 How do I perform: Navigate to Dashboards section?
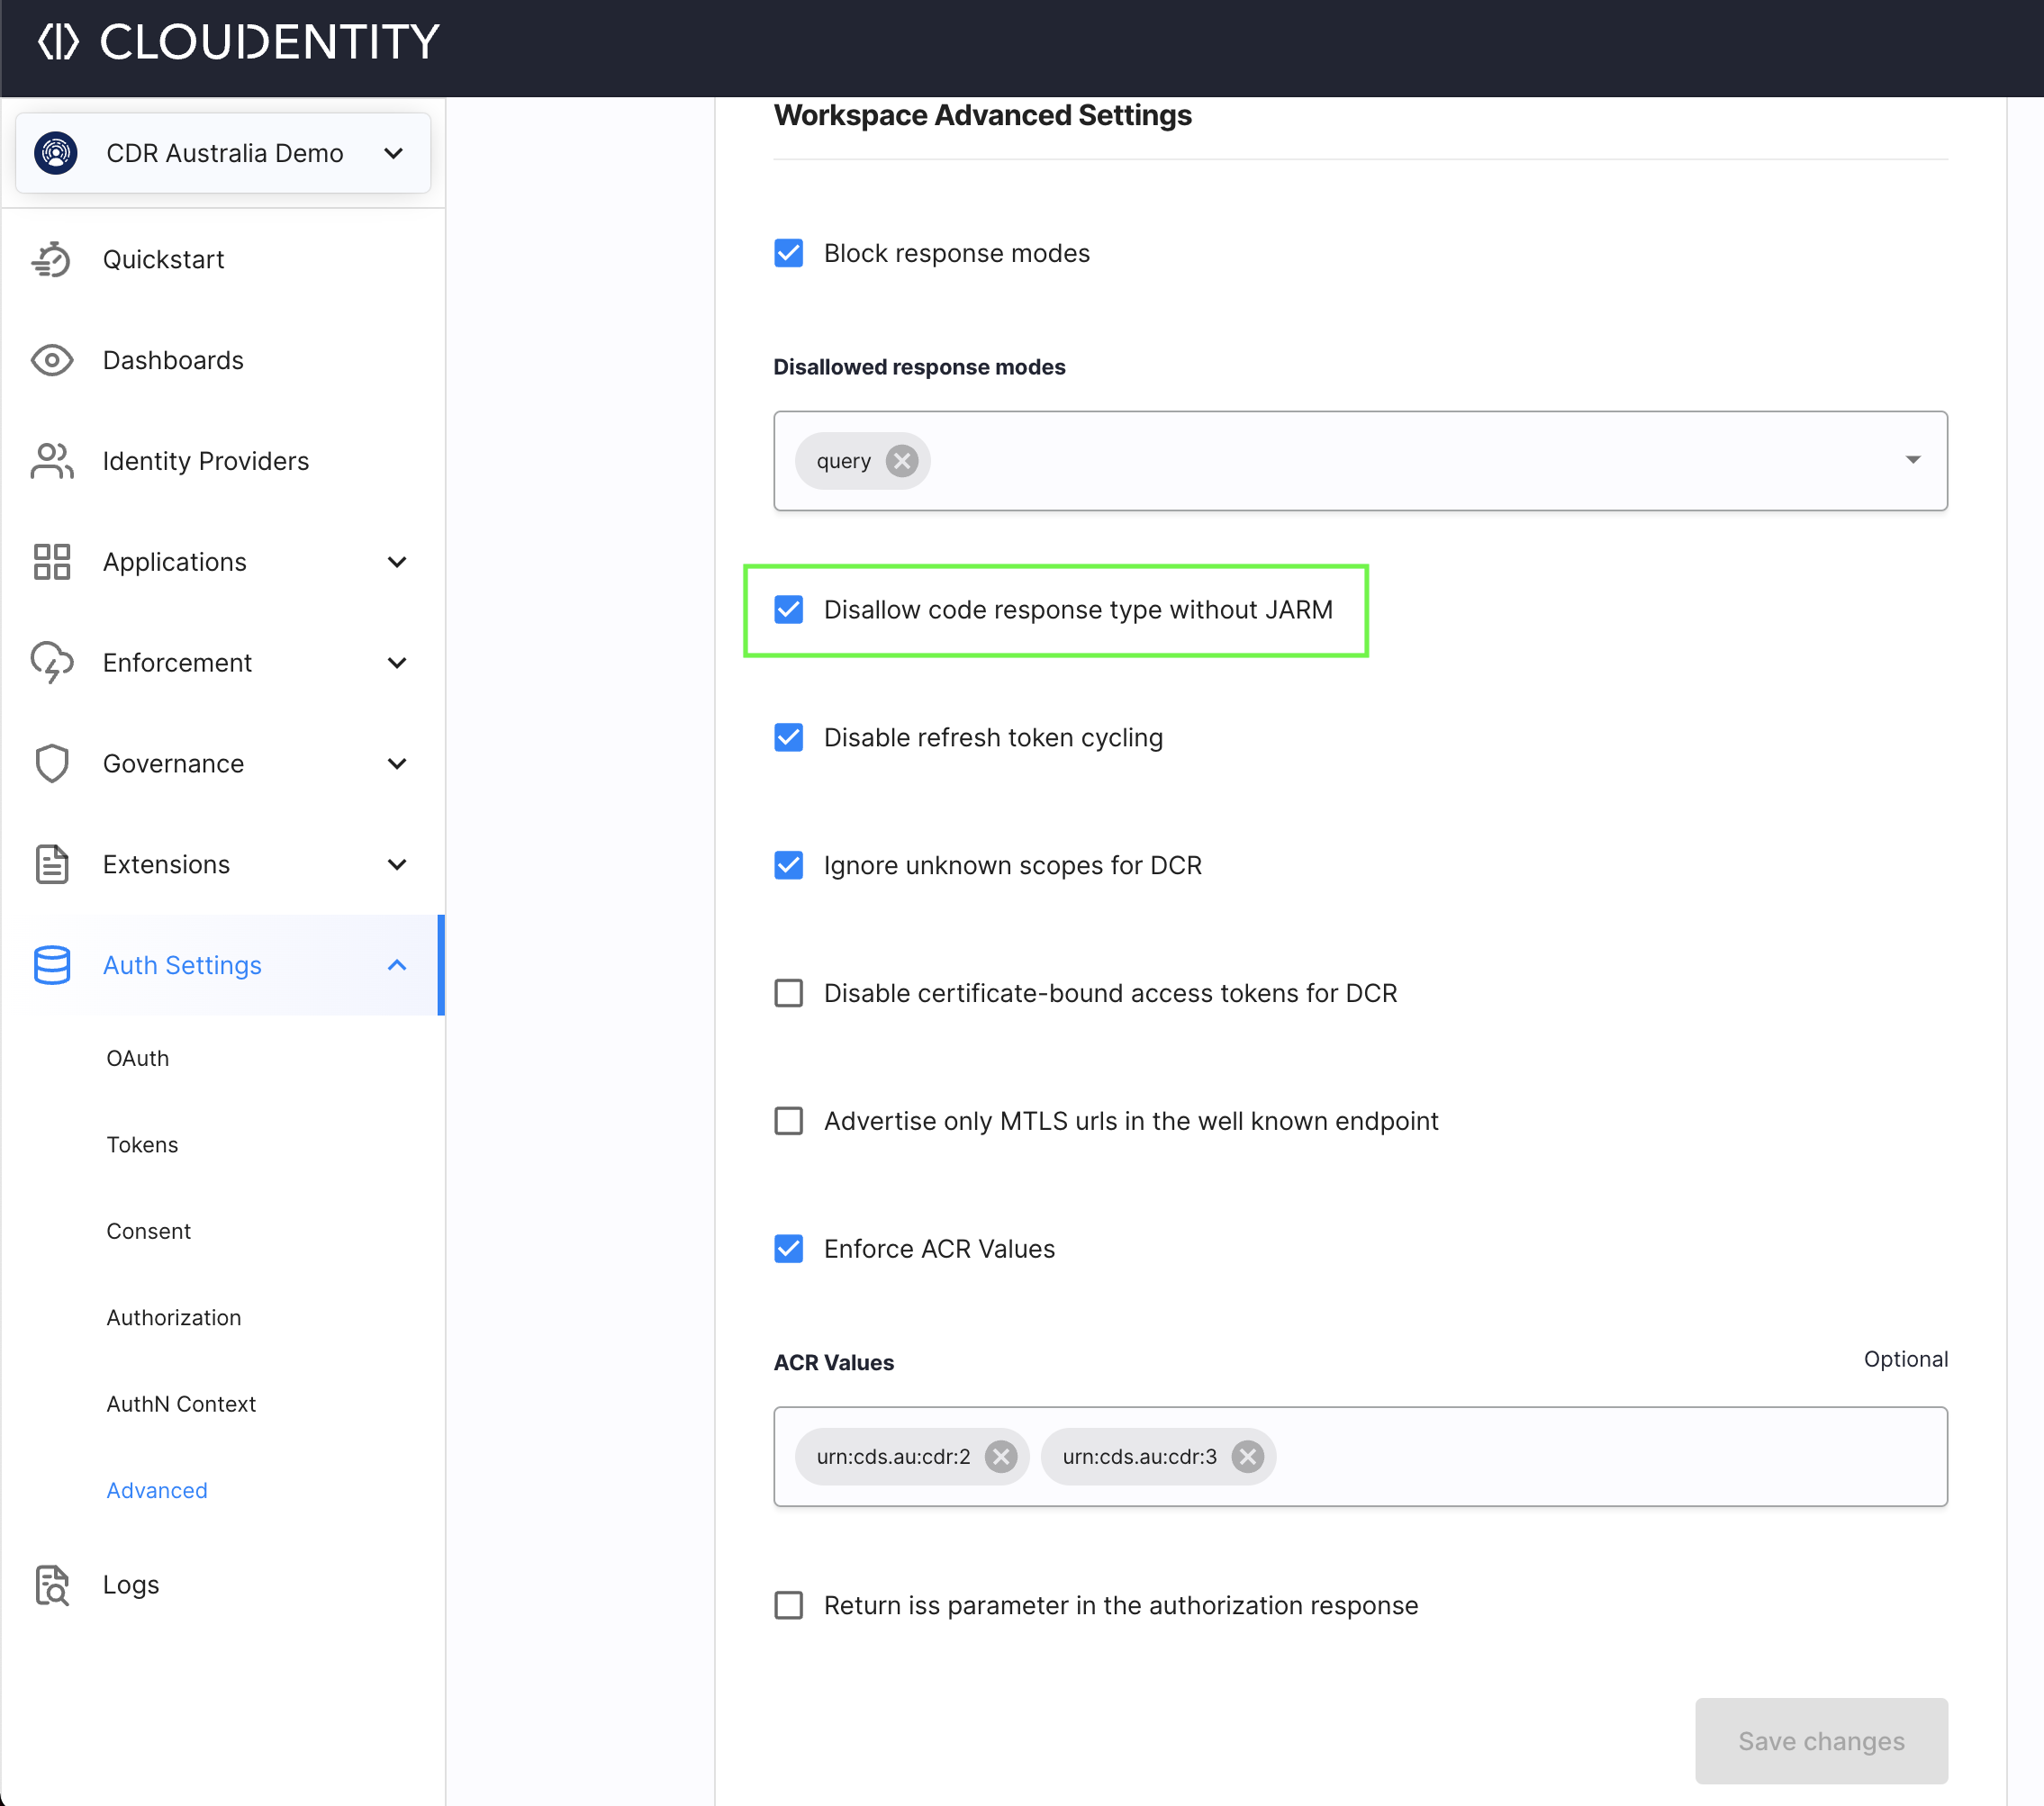[175, 359]
